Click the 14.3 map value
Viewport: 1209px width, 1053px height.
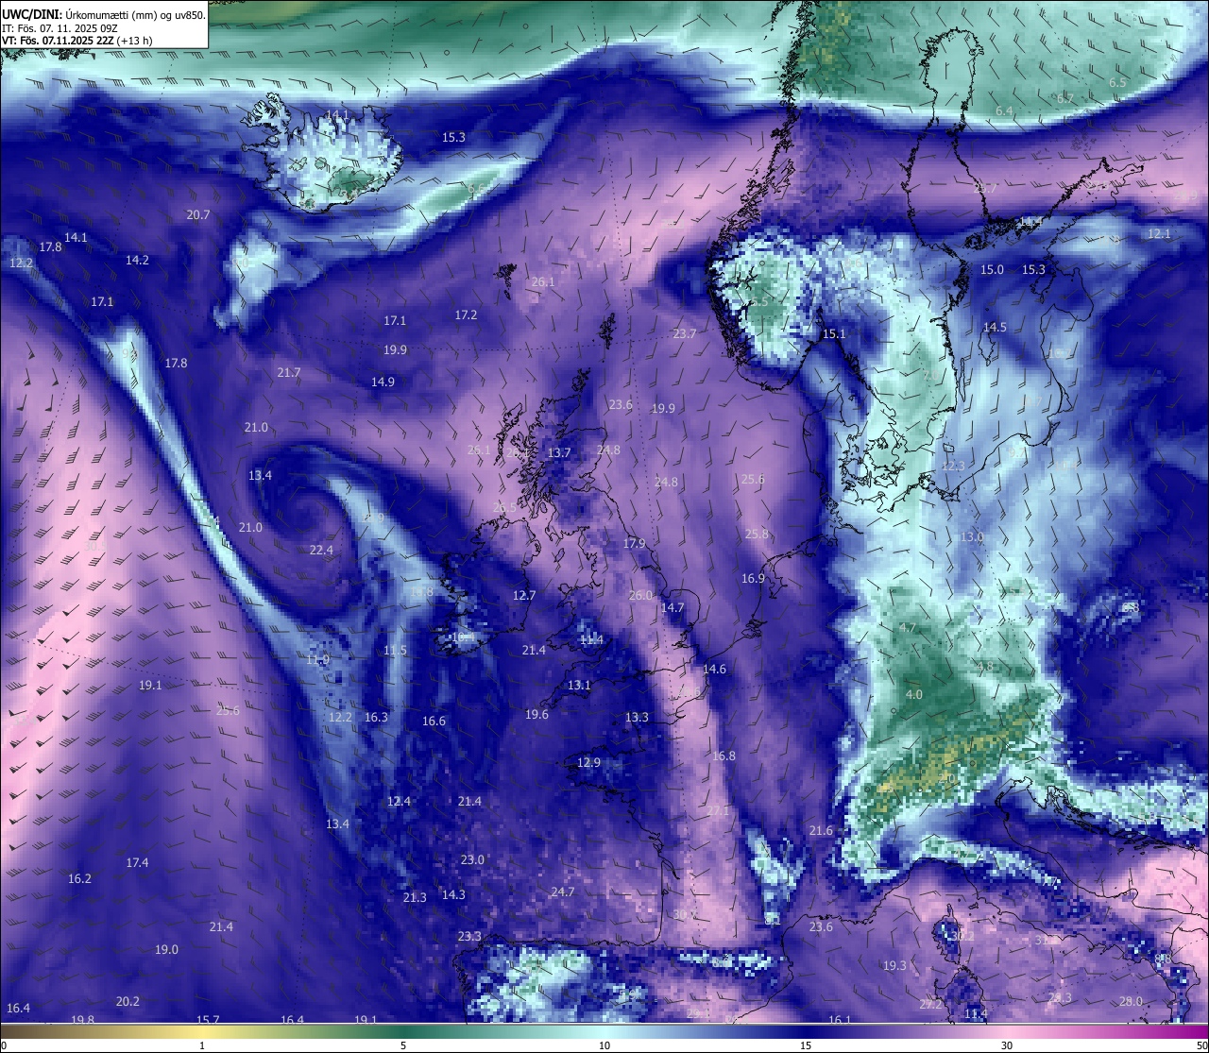coord(453,895)
